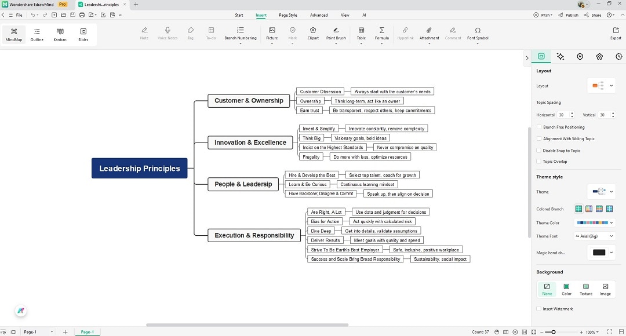Check Disable Snap to Topic
626x336 pixels.
click(x=538, y=150)
